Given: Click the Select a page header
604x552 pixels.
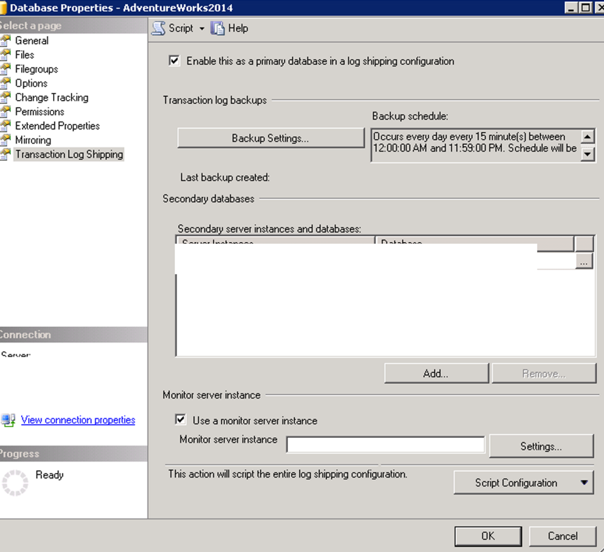Looking at the screenshot, I should pyautogui.click(x=73, y=26).
